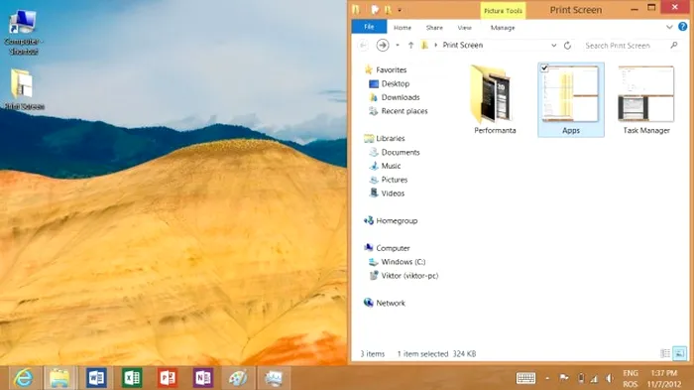Open the Manage ribbon tab
Viewport: 694px width, 390px height.
click(x=503, y=28)
